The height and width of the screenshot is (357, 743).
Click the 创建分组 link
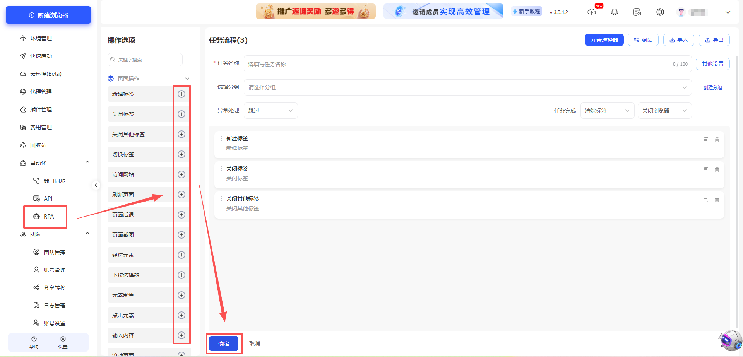tap(712, 87)
